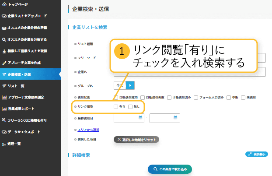Click the 最終送信日 end date field
Screen dimensions: 272x176
(165, 118)
